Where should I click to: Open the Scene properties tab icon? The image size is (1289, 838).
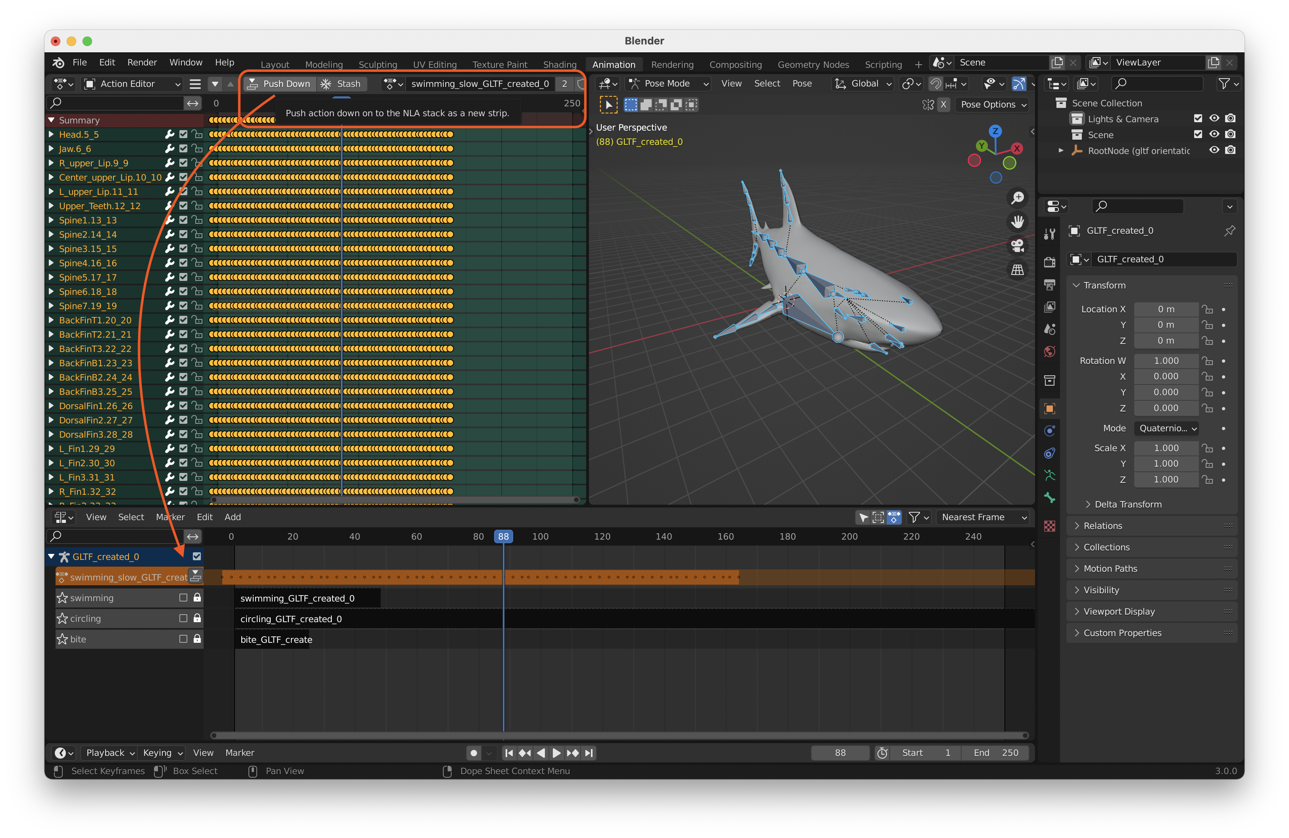click(1050, 329)
